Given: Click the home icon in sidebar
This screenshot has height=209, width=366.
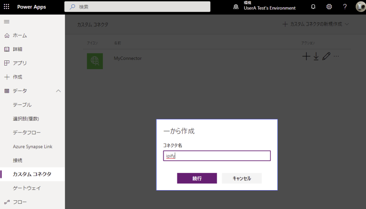Looking at the screenshot, I should click(x=7, y=36).
